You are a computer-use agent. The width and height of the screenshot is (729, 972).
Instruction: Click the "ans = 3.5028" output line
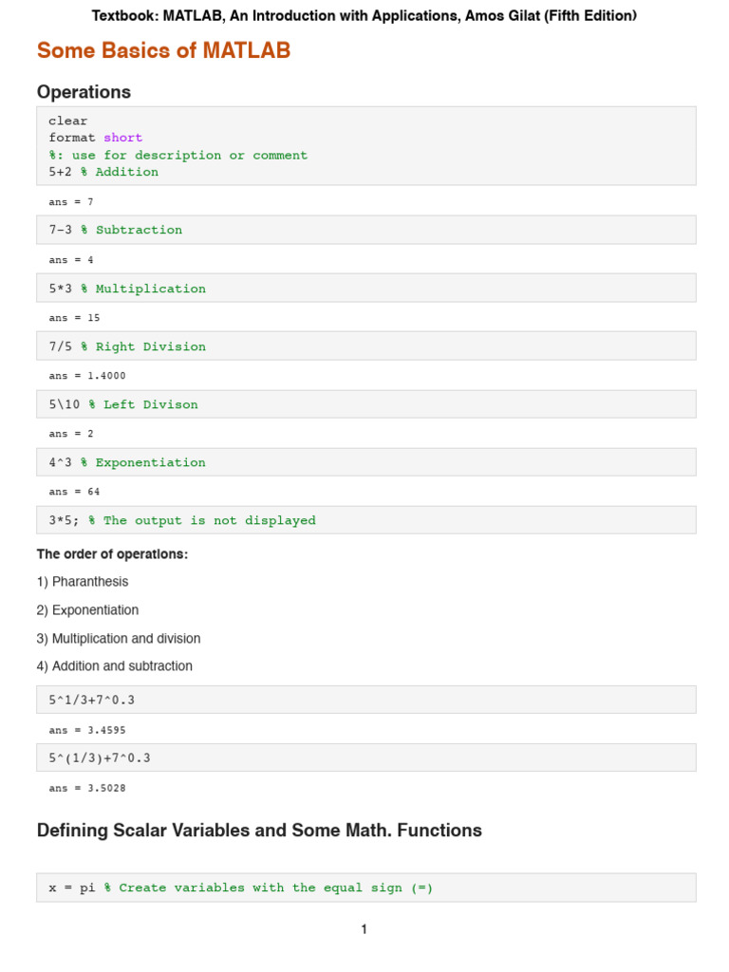(86, 788)
